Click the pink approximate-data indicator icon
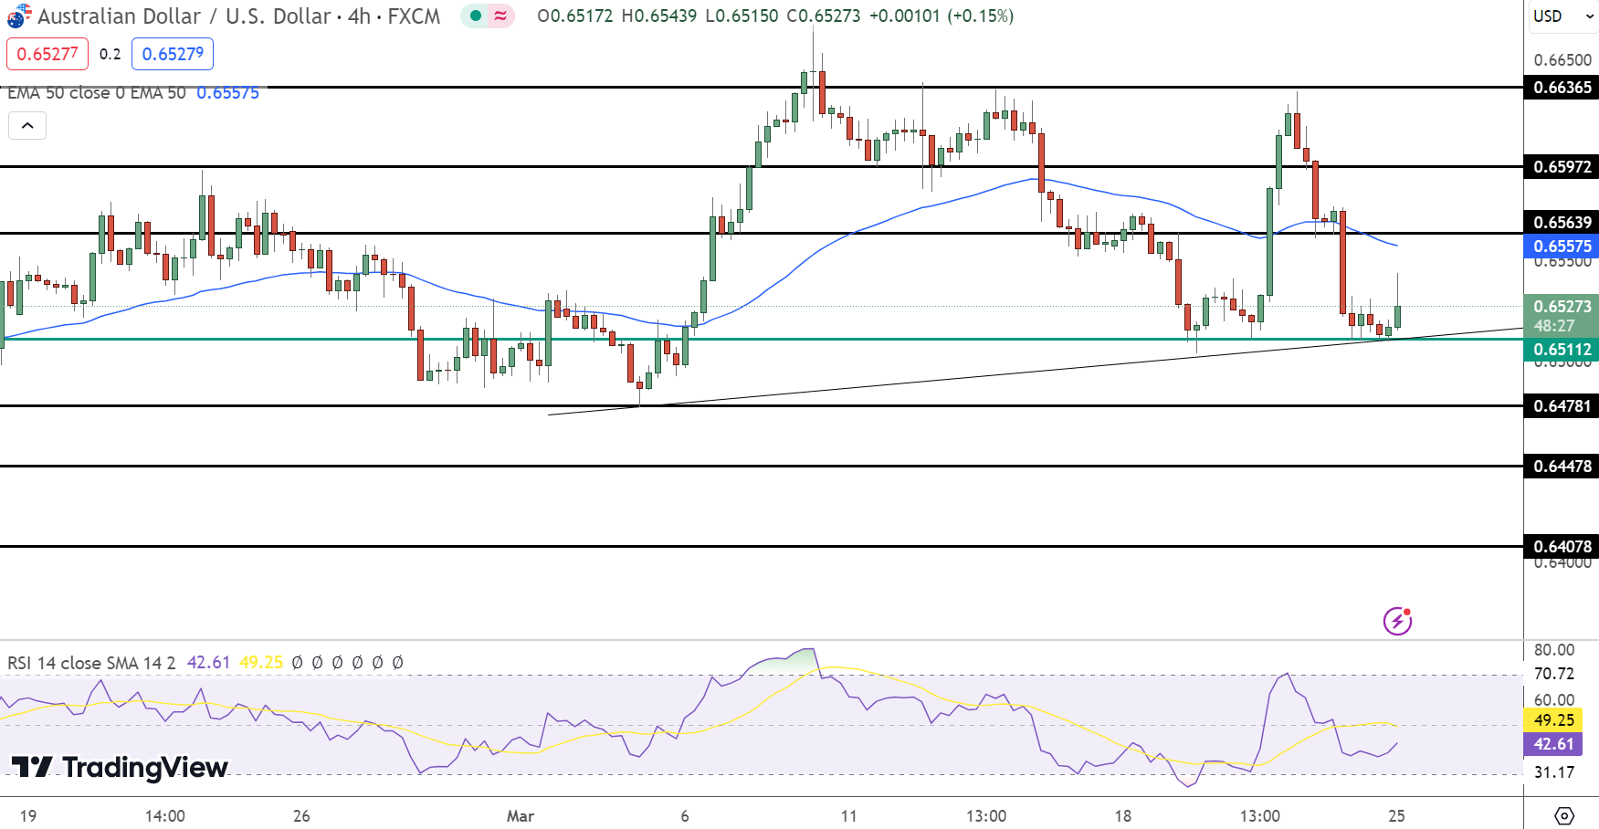The width and height of the screenshot is (1599, 829). 500,16
